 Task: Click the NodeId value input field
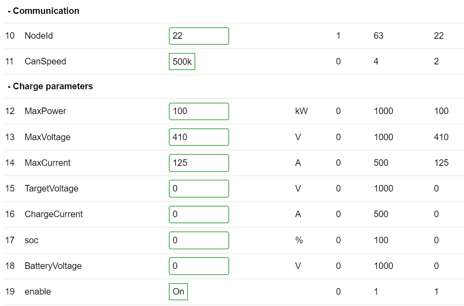[199, 36]
